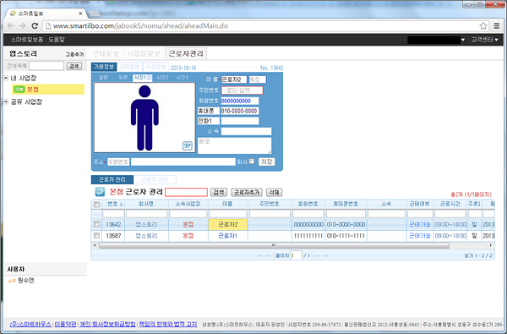507x334 pixels.
Task: Open the 시급정보 tab
Action: [x=155, y=67]
